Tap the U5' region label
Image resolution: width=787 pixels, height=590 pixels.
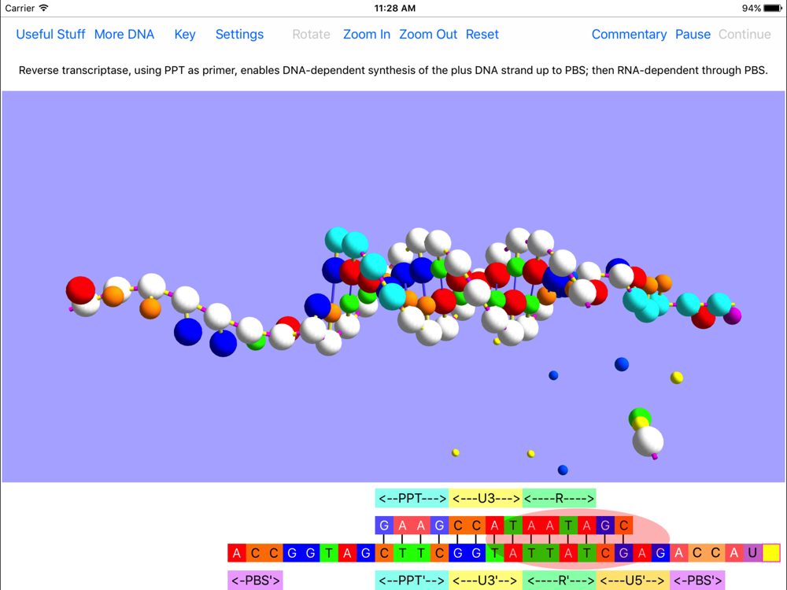coord(633,580)
